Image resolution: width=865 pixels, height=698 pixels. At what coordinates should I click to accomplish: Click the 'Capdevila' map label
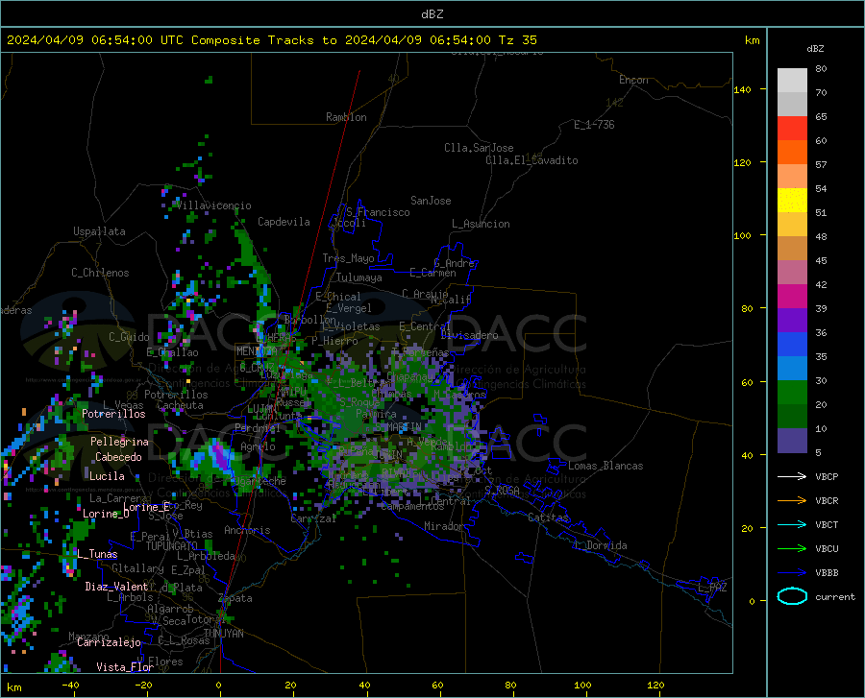coord(284,222)
